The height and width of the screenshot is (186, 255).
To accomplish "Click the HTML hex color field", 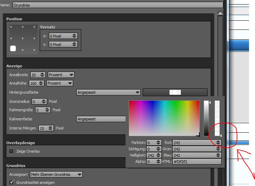I will (196, 162).
